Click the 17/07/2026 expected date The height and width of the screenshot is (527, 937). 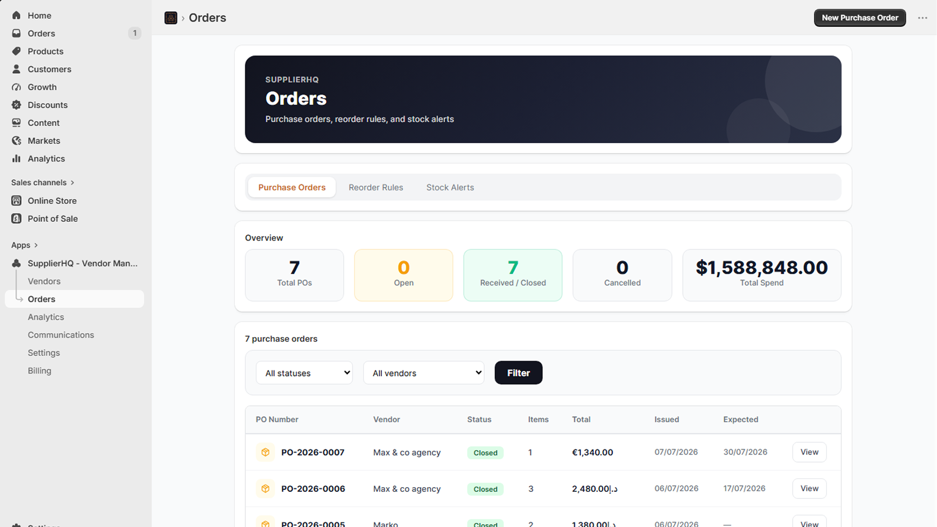pyautogui.click(x=744, y=488)
